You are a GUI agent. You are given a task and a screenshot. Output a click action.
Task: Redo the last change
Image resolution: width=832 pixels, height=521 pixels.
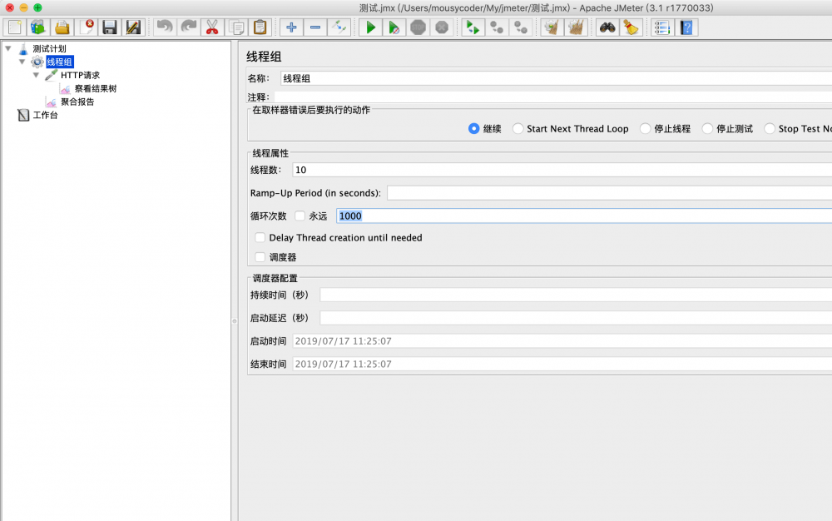(x=188, y=27)
